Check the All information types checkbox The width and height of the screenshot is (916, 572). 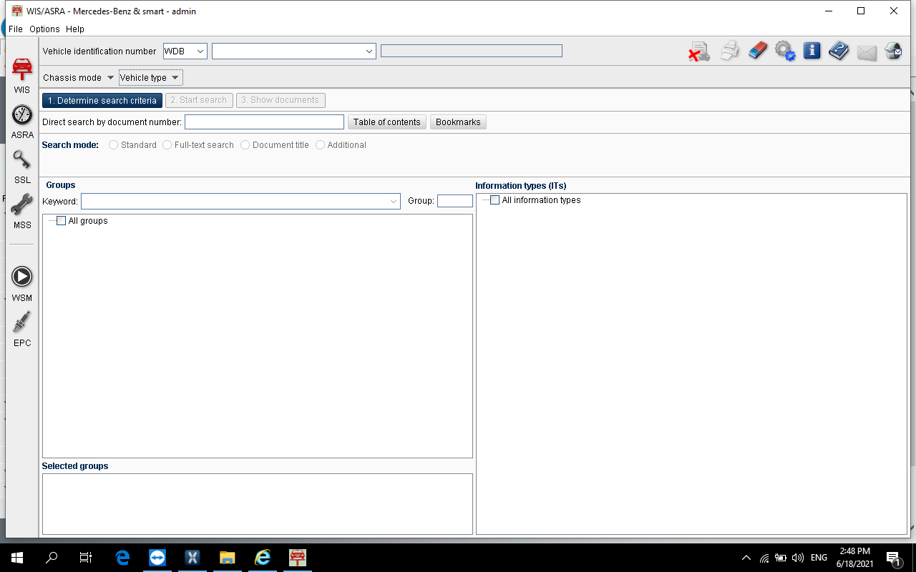coord(494,200)
